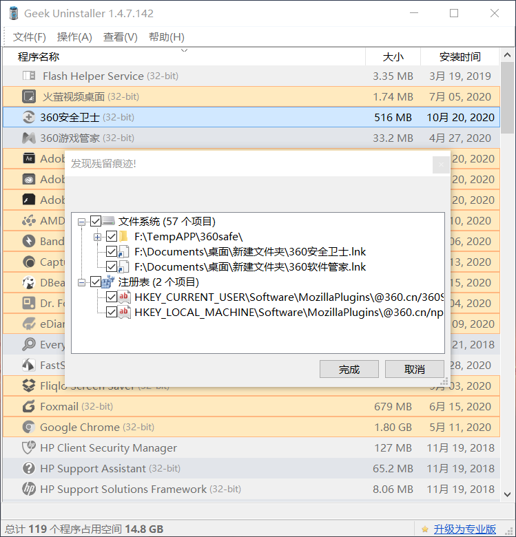
Task: Click the Fliqlo Screen Saver icon
Action: click(x=29, y=386)
